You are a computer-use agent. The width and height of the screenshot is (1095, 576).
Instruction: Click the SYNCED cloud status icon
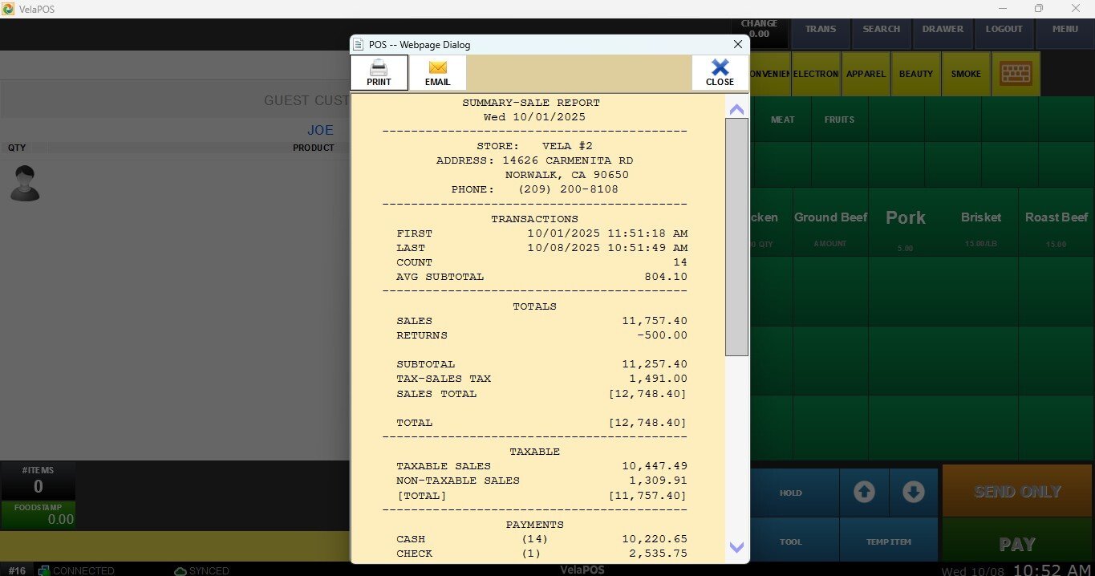(x=180, y=570)
